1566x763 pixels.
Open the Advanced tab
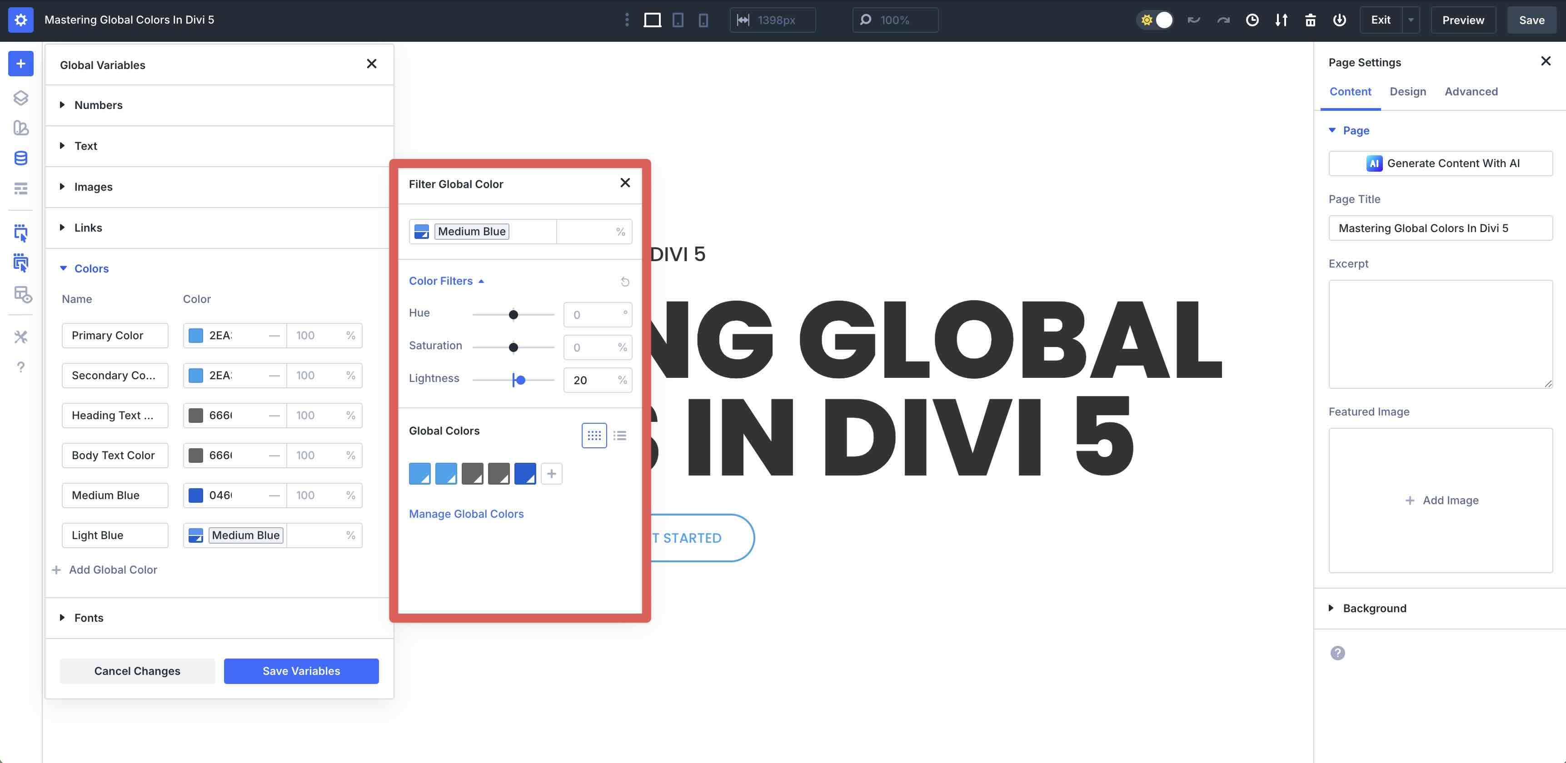tap(1471, 92)
